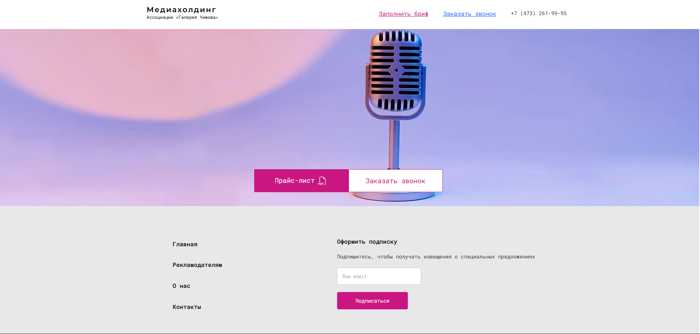Click the microphone image in the banner

[x=395, y=100]
